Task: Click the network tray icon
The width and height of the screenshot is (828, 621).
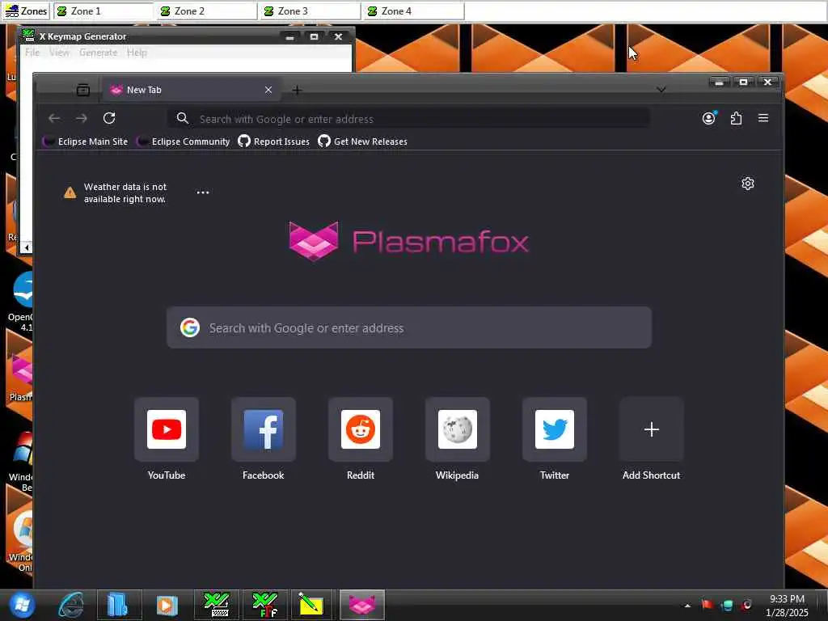Action: tap(727, 605)
